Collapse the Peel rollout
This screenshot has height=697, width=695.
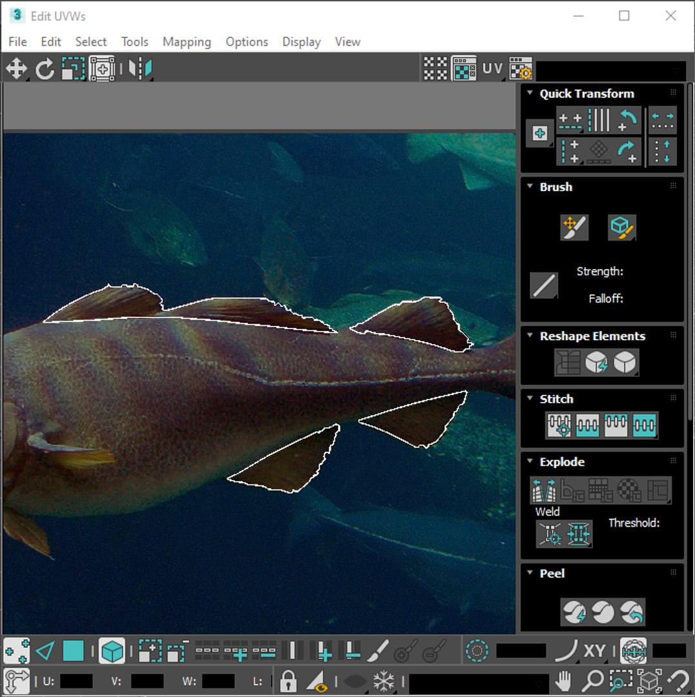tap(530, 572)
